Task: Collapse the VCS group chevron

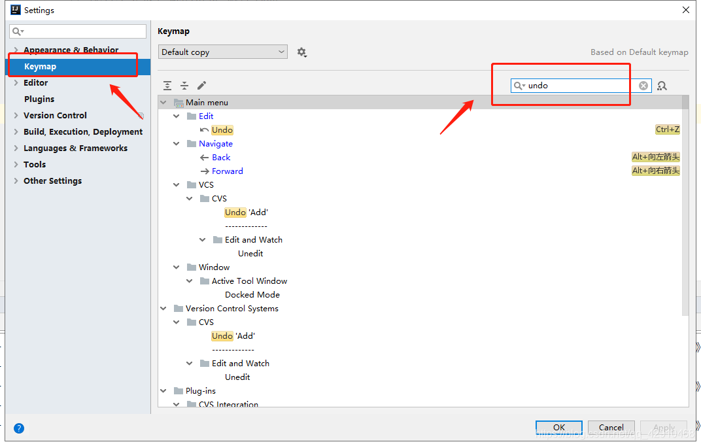Action: (177, 184)
